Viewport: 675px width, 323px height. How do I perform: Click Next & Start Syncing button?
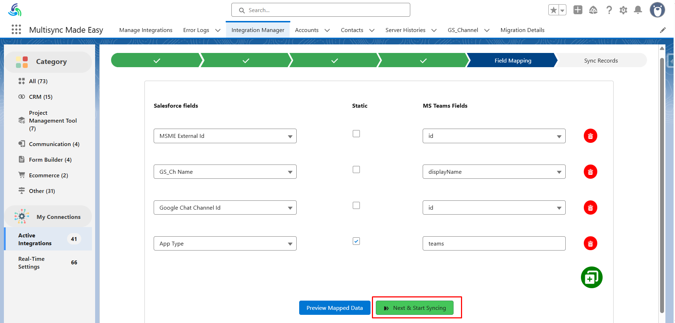point(415,308)
